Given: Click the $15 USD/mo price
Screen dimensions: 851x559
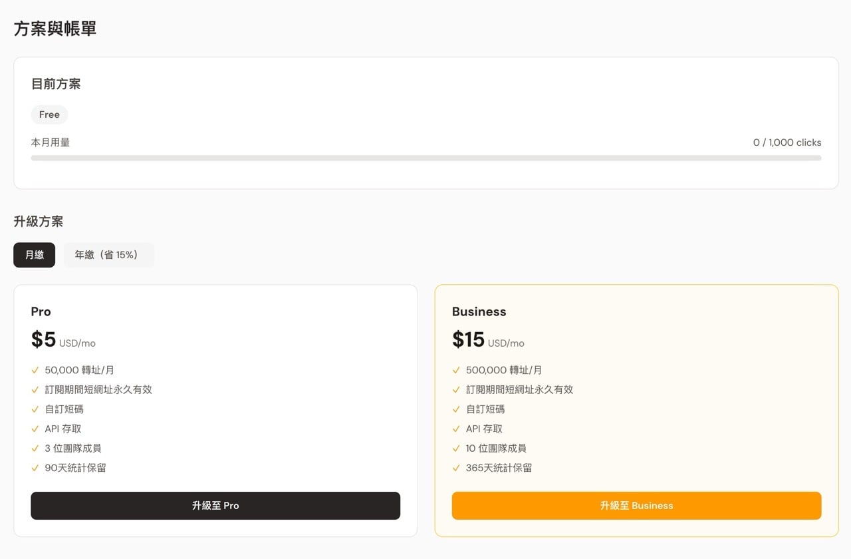Looking at the screenshot, I should (x=488, y=340).
